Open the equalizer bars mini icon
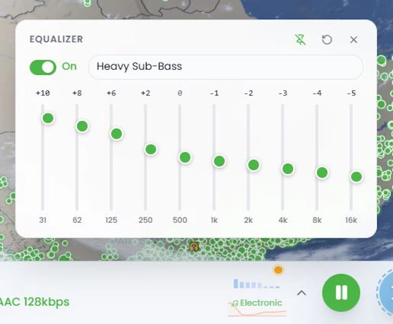The width and height of the screenshot is (393, 324). [x=256, y=284]
